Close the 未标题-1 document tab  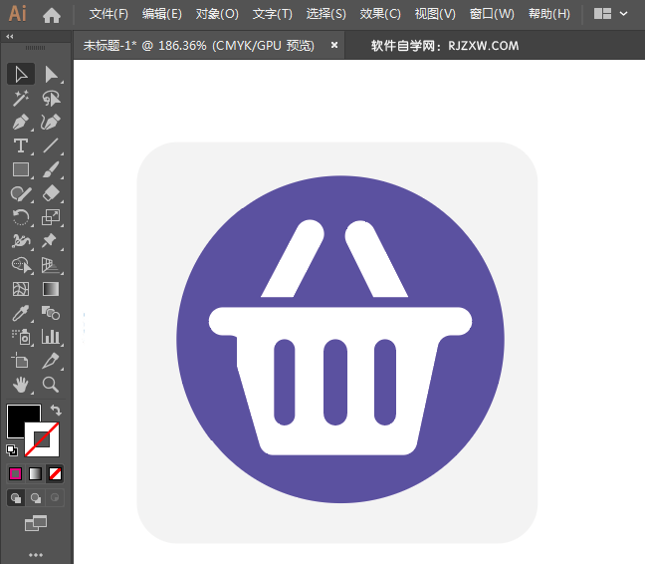(334, 45)
